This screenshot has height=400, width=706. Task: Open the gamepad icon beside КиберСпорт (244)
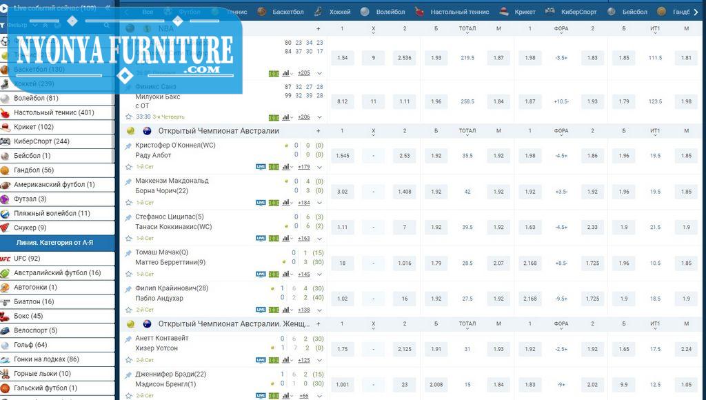click(x=5, y=141)
